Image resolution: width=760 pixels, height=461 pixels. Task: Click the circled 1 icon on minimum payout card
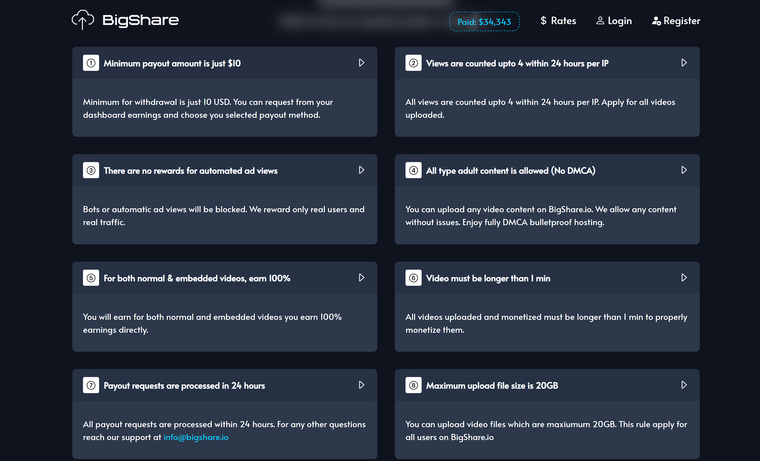91,63
